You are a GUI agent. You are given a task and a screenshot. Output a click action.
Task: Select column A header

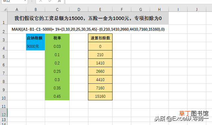click(17, 10)
